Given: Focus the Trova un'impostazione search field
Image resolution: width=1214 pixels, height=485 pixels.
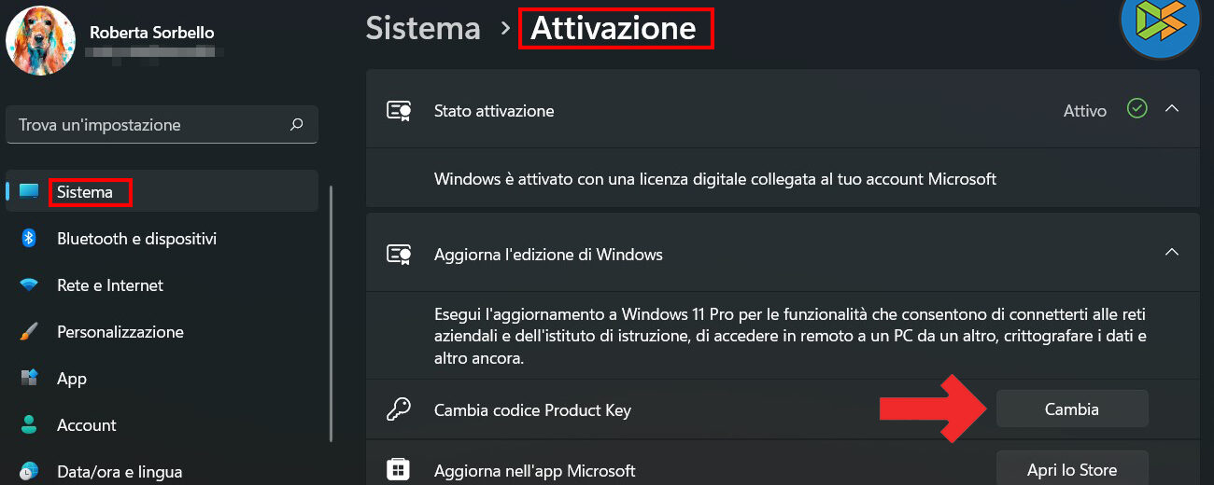Looking at the screenshot, I should pyautogui.click(x=149, y=124).
